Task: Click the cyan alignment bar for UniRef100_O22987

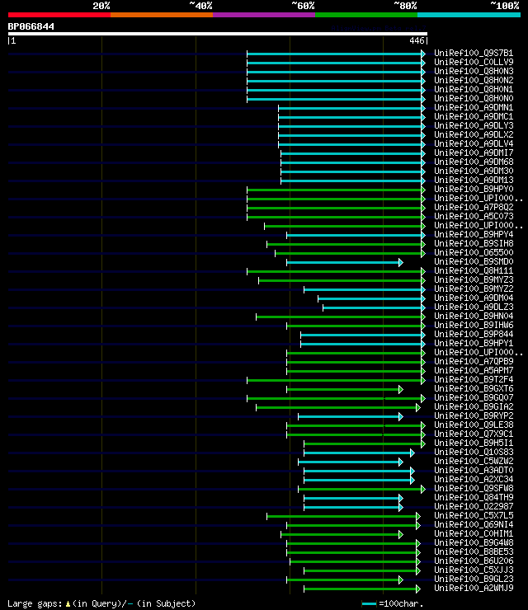Action: tap(353, 508)
